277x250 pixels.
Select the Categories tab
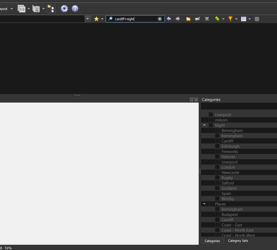[212, 241]
